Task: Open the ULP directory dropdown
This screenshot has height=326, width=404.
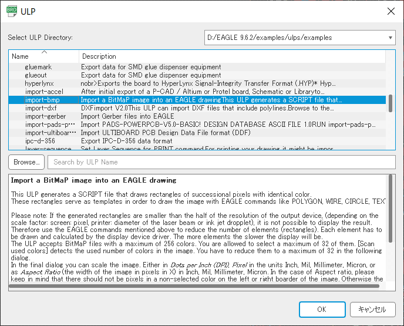Action: click(299, 38)
